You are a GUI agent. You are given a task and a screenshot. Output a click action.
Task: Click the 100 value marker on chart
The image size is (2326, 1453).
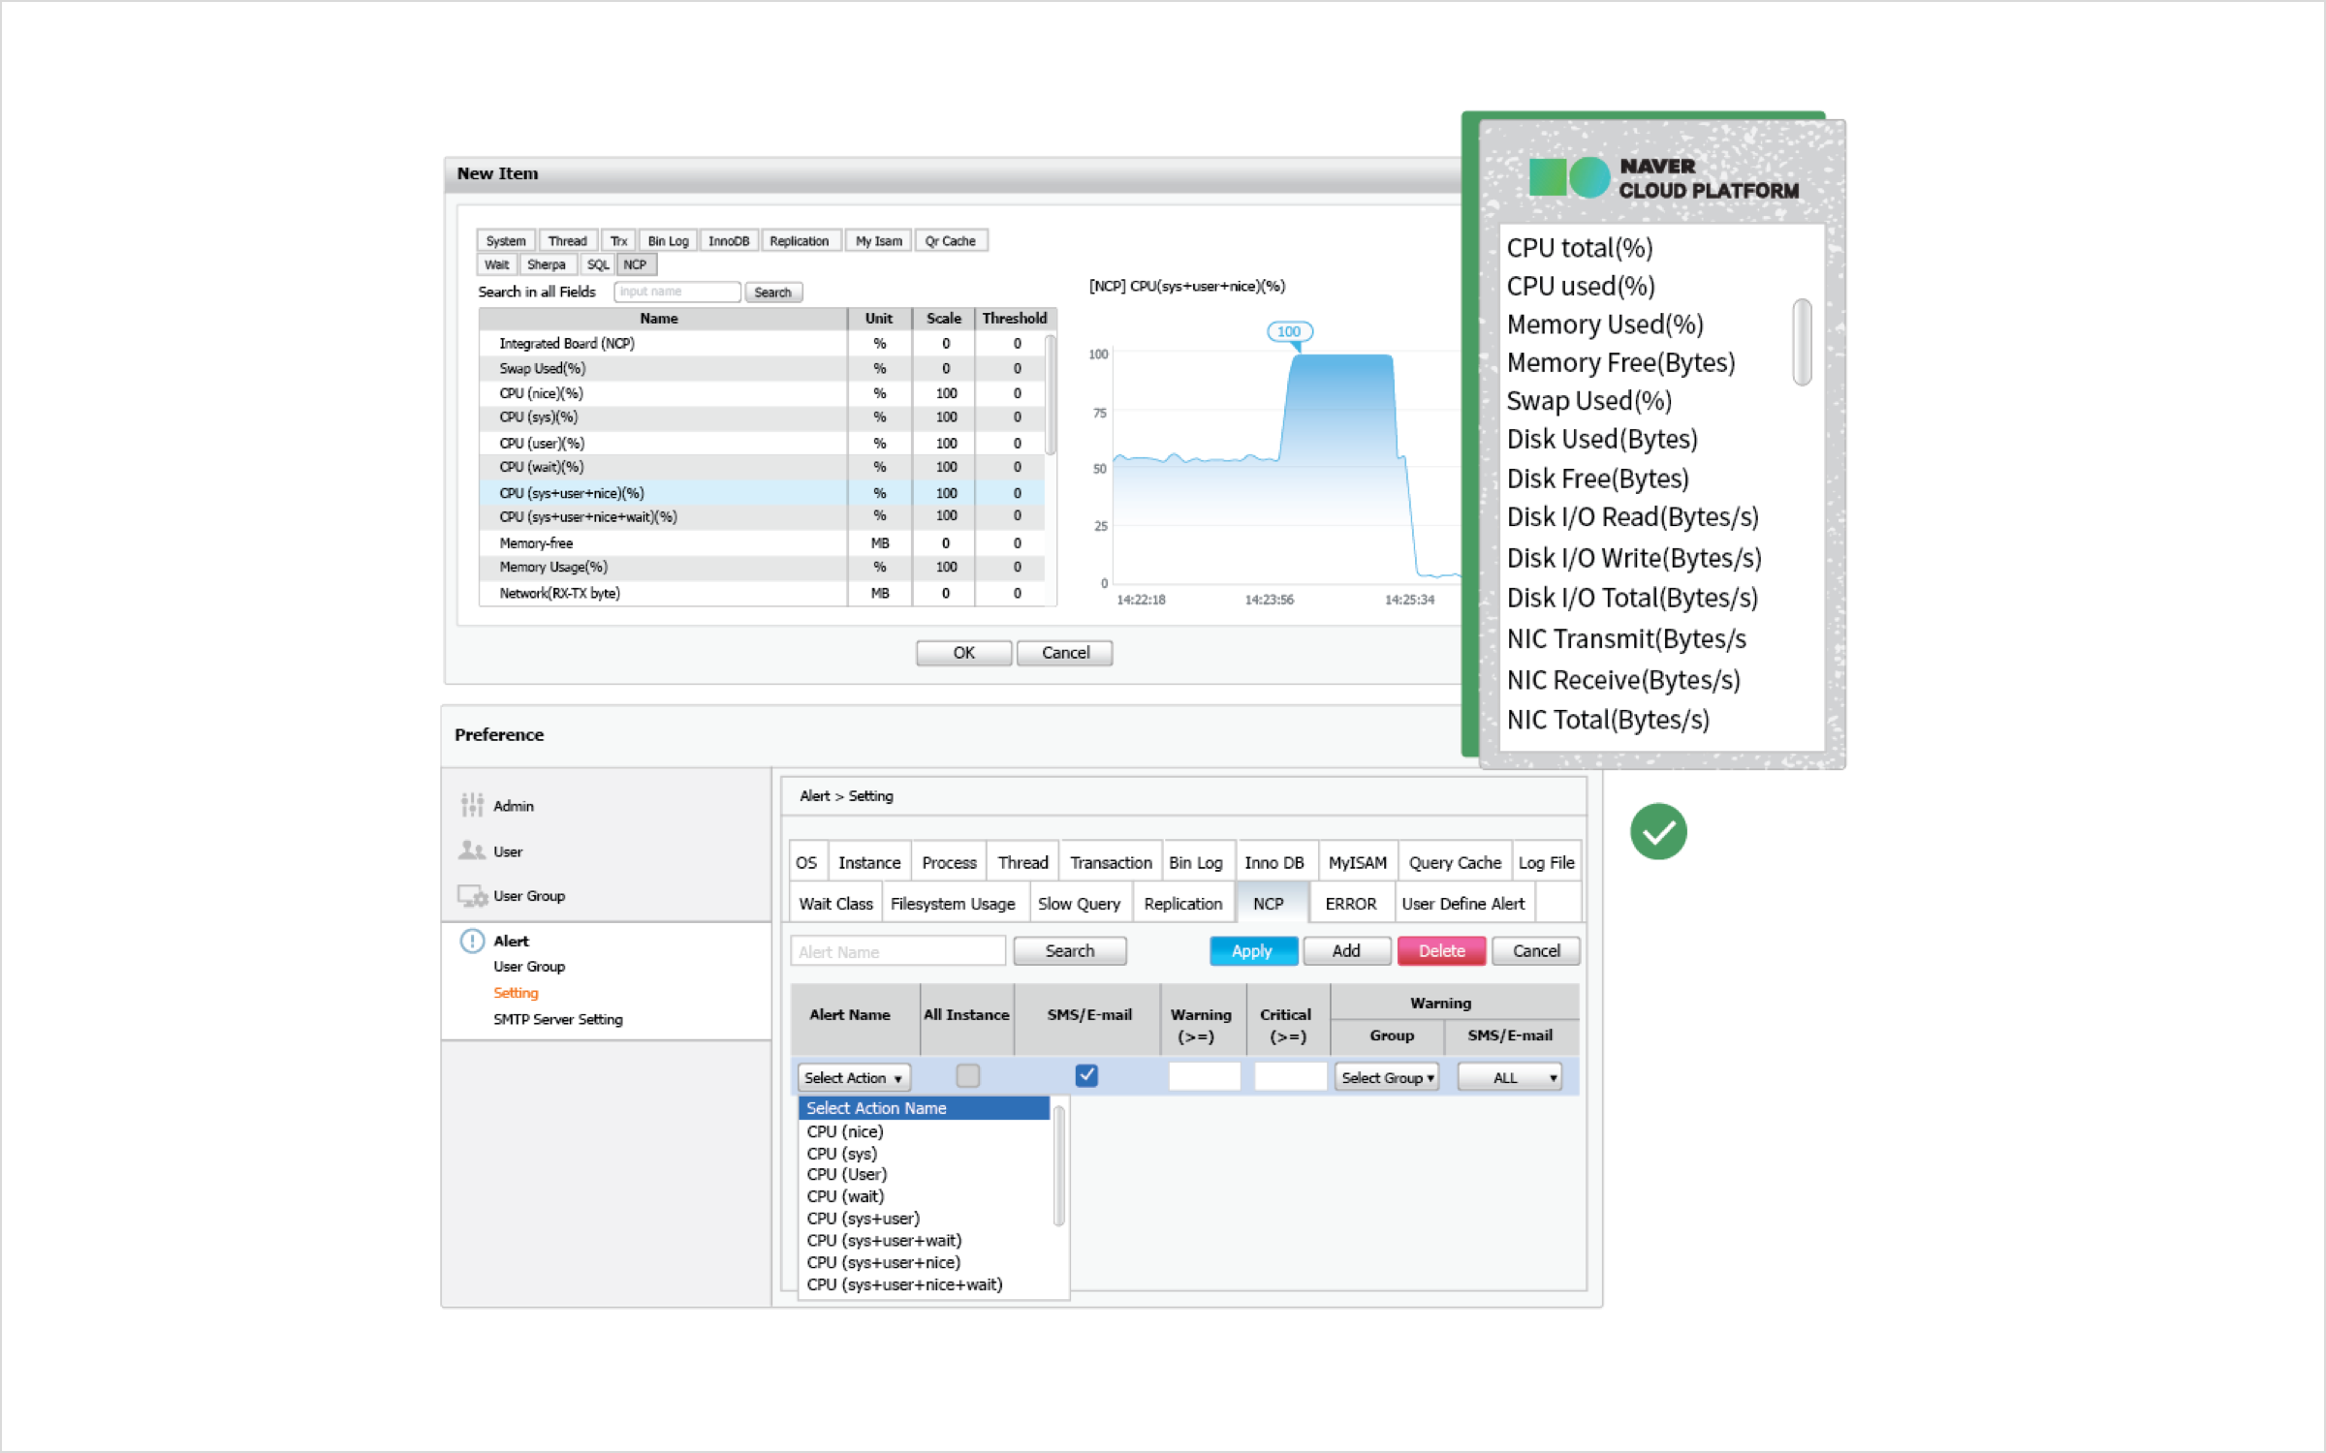pos(1289,332)
